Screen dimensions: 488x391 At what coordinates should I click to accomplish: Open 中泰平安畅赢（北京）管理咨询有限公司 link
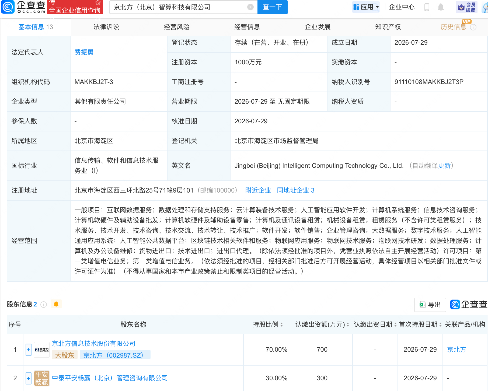click(110, 378)
